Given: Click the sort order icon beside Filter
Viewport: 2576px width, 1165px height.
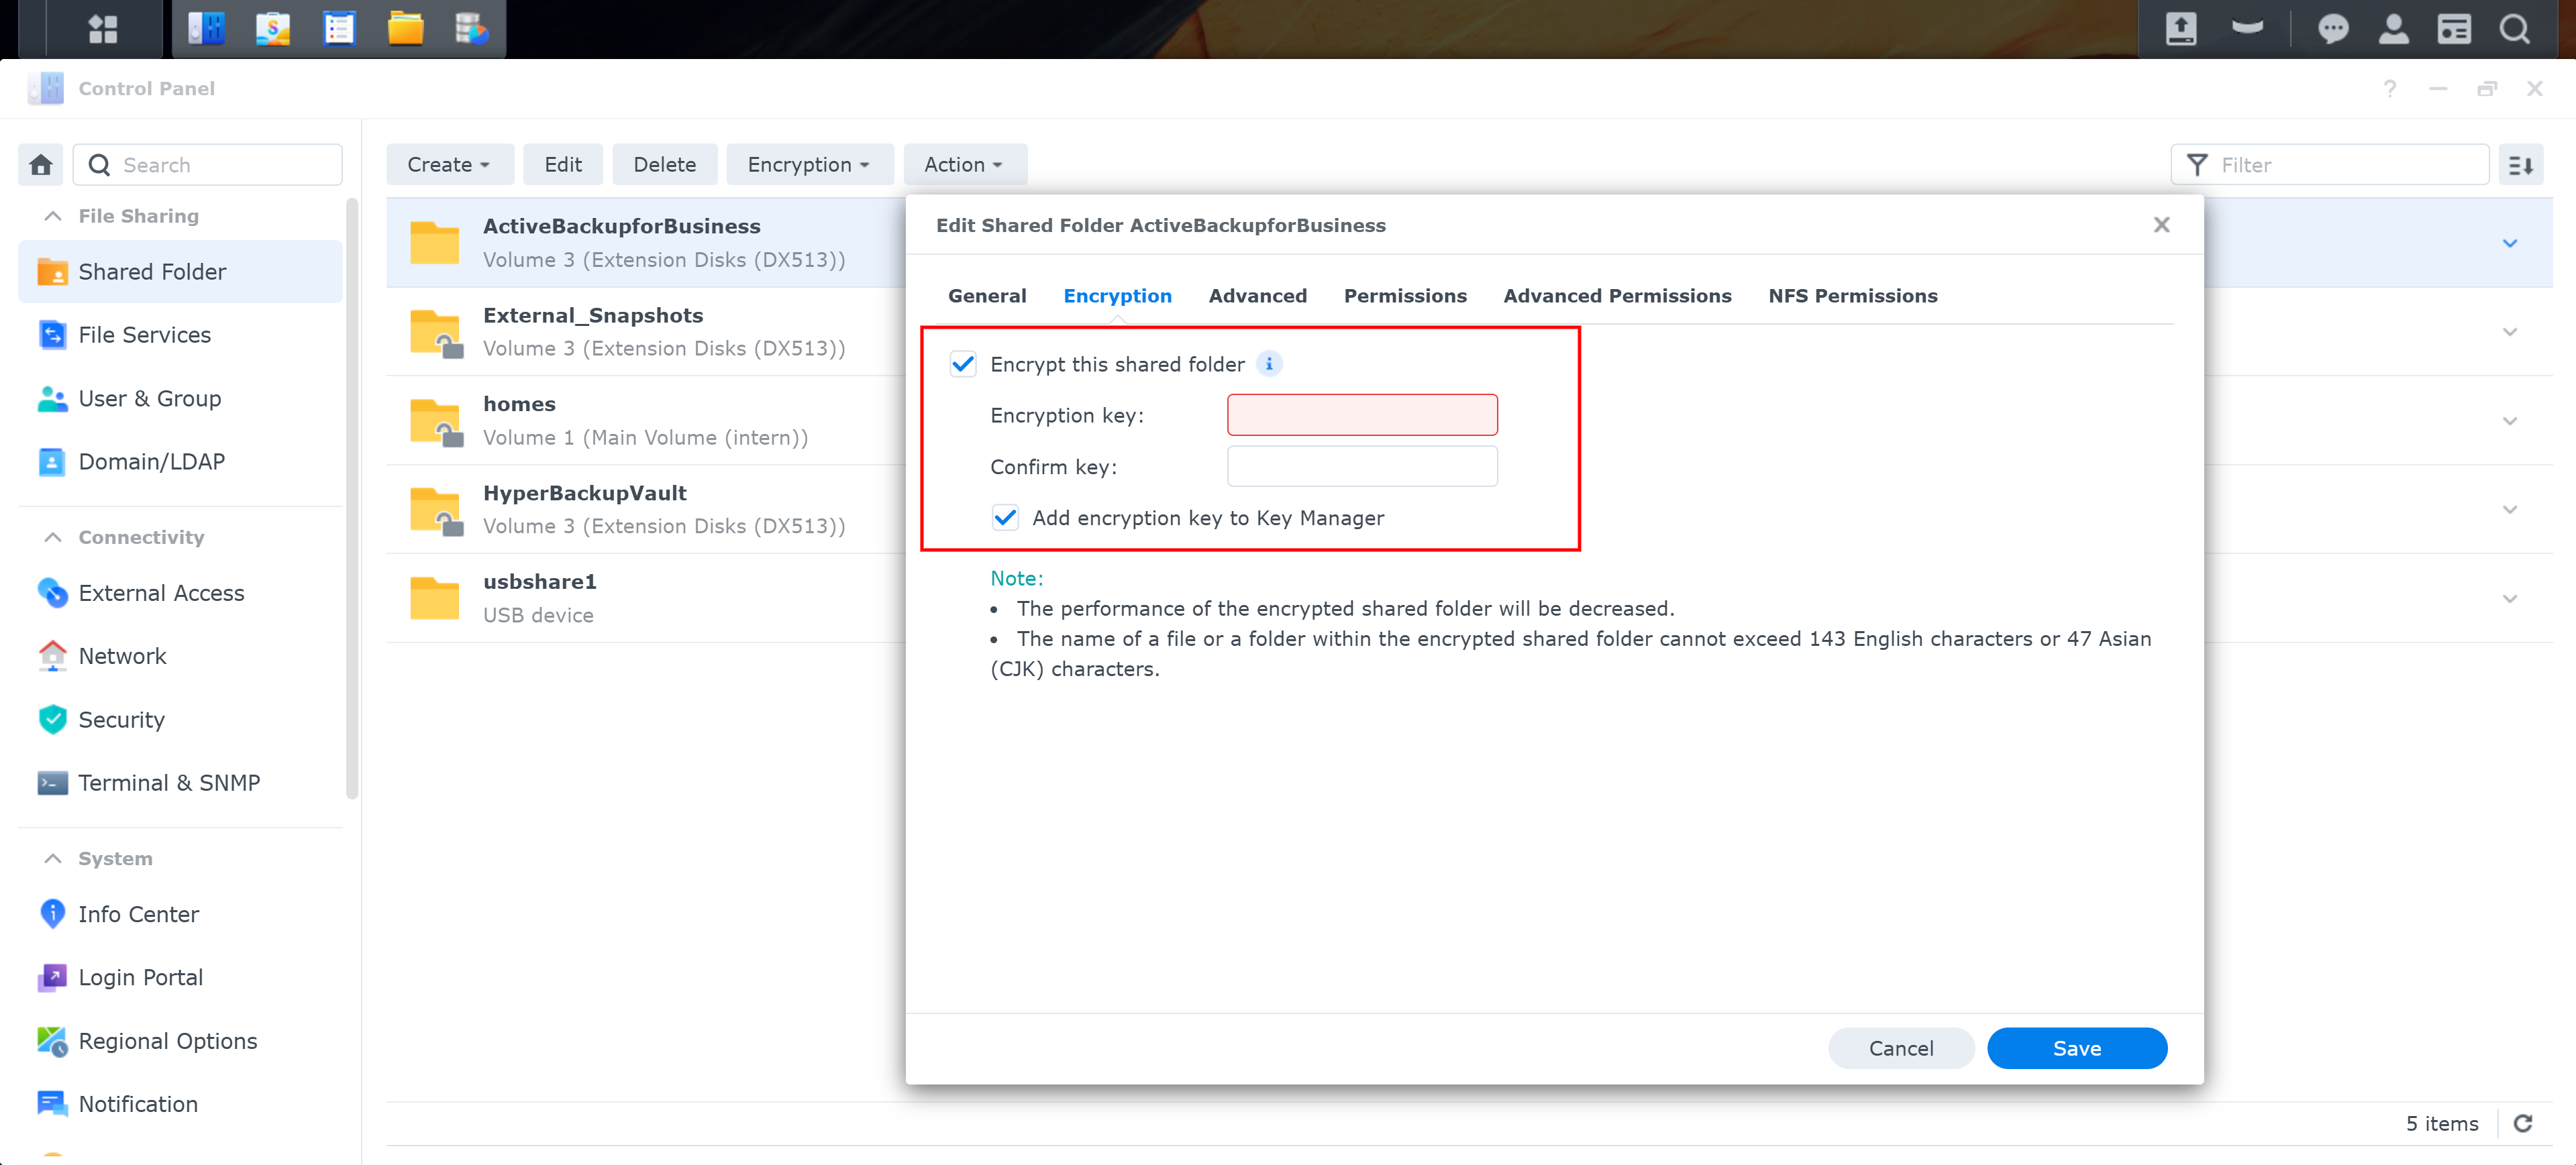Looking at the screenshot, I should click(2521, 165).
